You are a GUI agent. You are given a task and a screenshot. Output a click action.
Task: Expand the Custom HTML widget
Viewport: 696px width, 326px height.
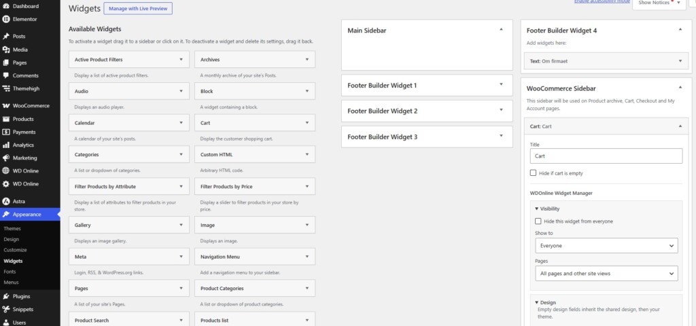(307, 154)
